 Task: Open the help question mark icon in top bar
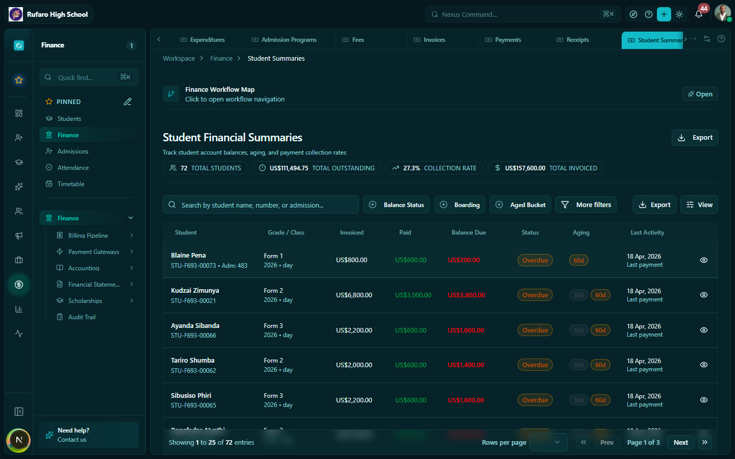pos(649,14)
